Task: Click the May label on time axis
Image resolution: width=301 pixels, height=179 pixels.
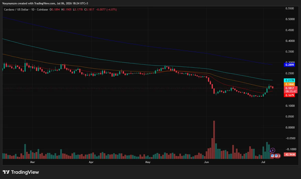Action: coord(148,162)
